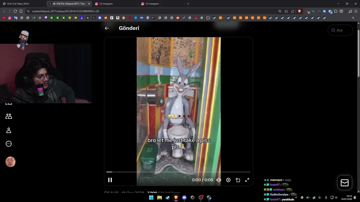Expand the bookmarks bar overflow chevron
The width and height of the screenshot is (360, 202).
click(x=353, y=18)
